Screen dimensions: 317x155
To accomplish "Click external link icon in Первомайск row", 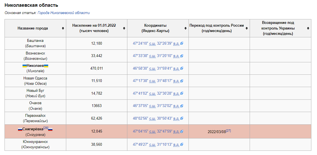I will coord(182,118).
